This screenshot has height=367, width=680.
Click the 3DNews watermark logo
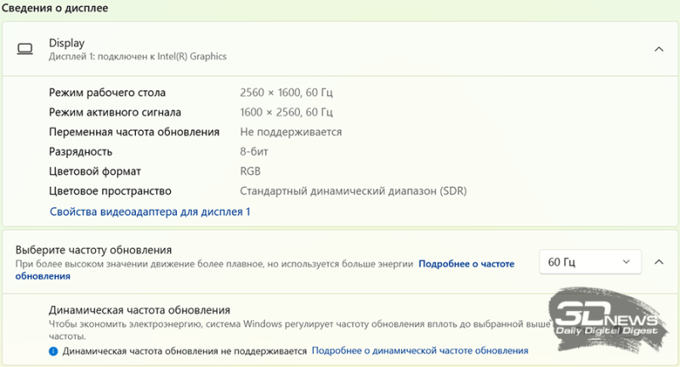click(606, 320)
